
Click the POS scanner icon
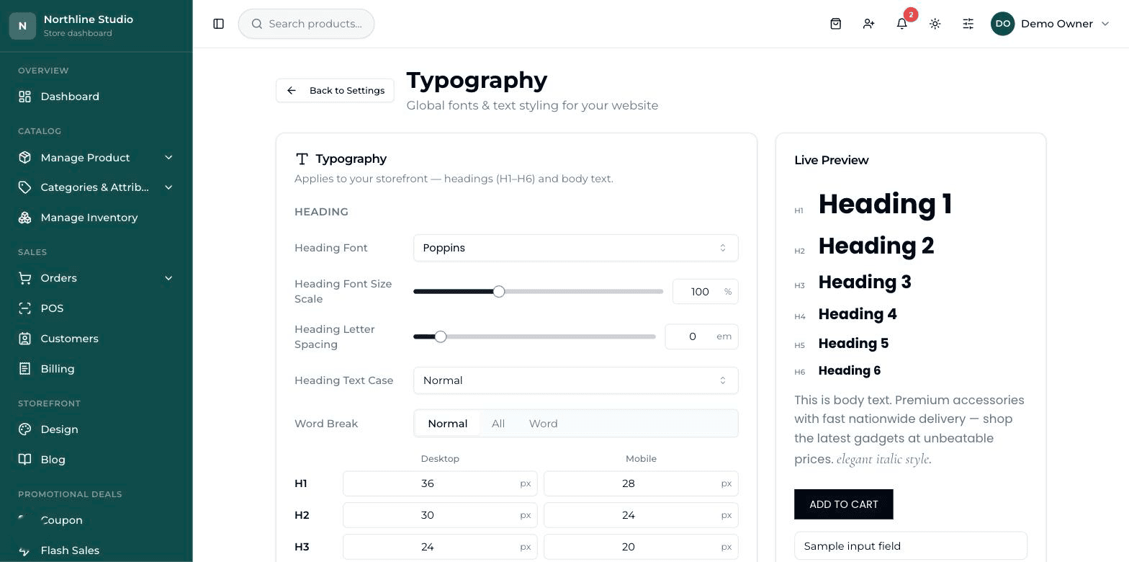point(25,308)
